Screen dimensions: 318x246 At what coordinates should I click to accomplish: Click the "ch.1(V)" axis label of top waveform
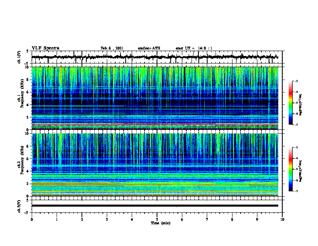19,57
